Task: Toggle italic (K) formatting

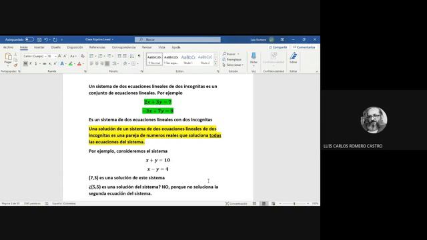Action: (x=31, y=64)
